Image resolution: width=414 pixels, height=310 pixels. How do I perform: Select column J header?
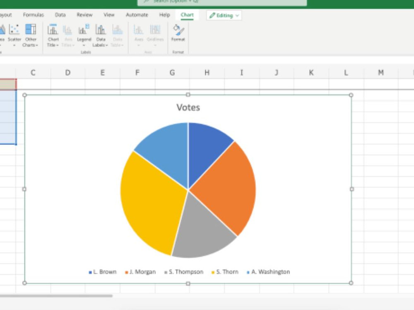[x=277, y=72]
